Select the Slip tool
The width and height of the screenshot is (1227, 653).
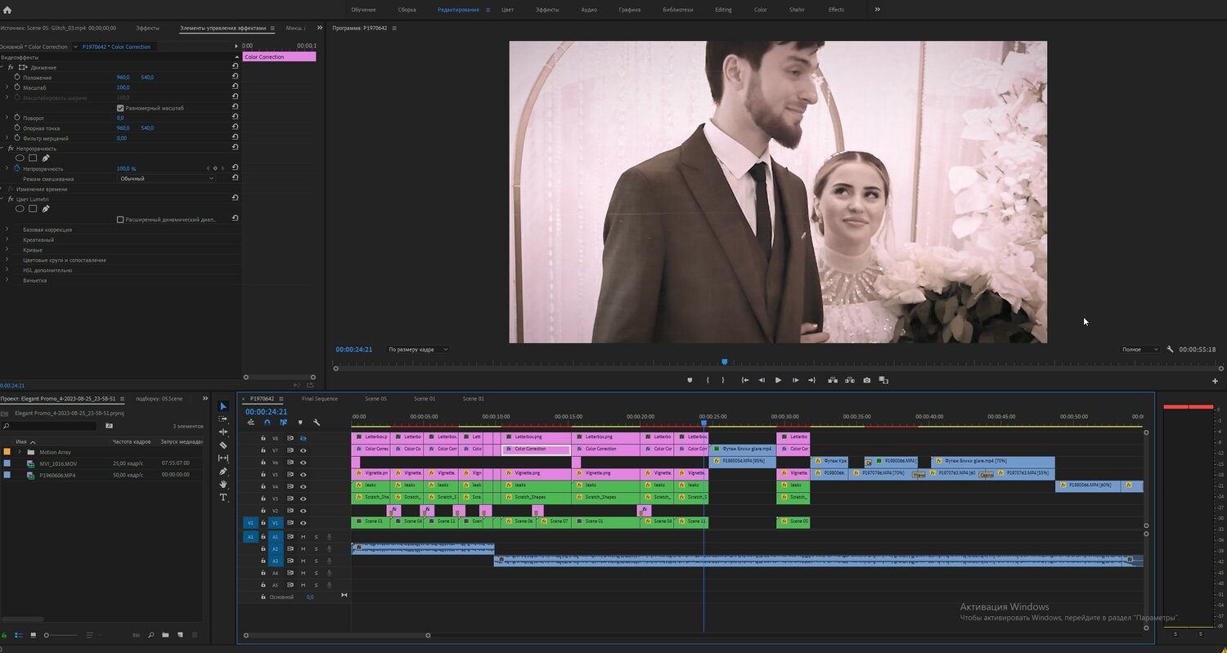(223, 458)
